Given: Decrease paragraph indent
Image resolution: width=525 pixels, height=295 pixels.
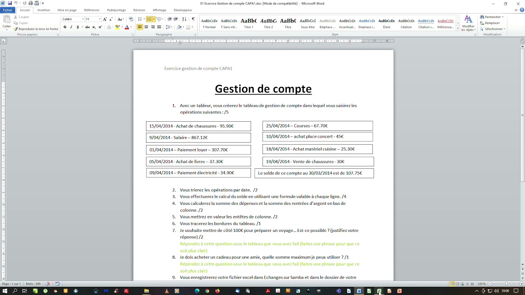Looking at the screenshot, I should click(169, 19).
